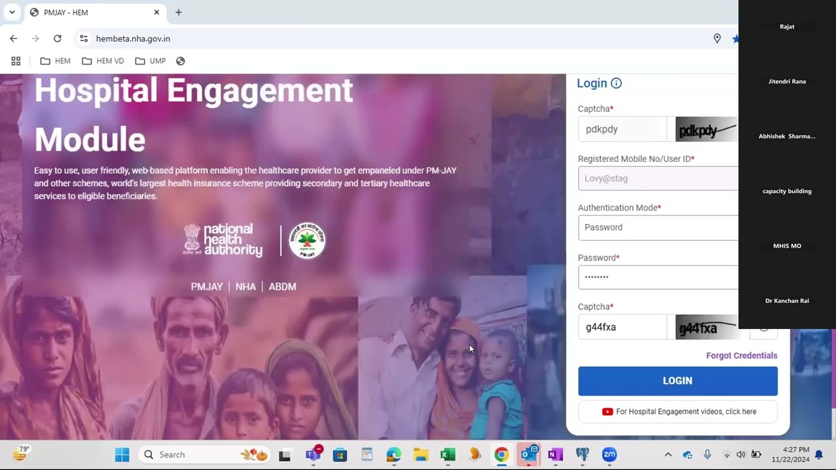Open the UMP bookmark folder
Viewport: 836px width, 470px height.
click(x=151, y=61)
